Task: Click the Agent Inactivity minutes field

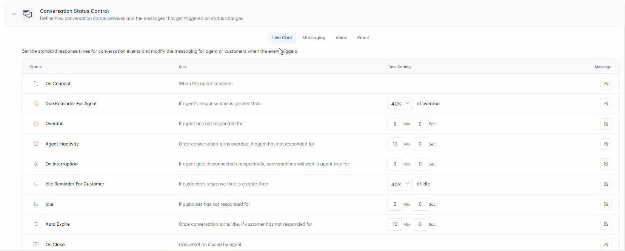Action: point(395,144)
